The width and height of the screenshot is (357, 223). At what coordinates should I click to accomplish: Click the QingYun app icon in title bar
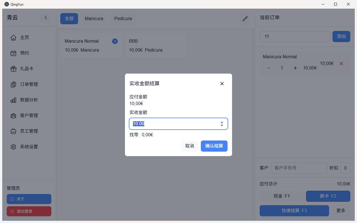(7, 4)
